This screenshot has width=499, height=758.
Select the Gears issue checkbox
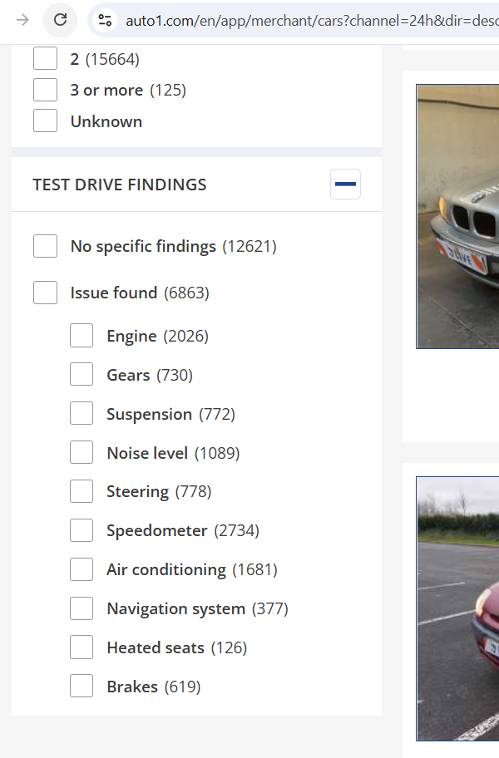82,375
